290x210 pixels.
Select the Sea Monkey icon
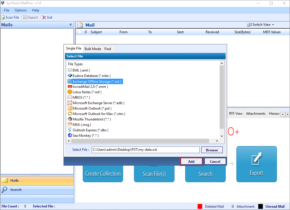70,135
